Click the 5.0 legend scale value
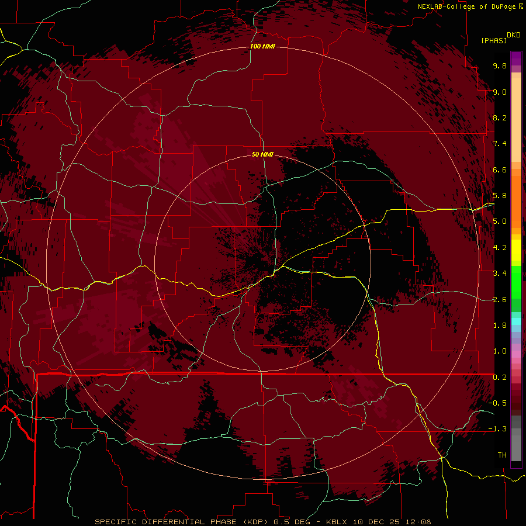The height and width of the screenshot is (526, 526). 500,222
